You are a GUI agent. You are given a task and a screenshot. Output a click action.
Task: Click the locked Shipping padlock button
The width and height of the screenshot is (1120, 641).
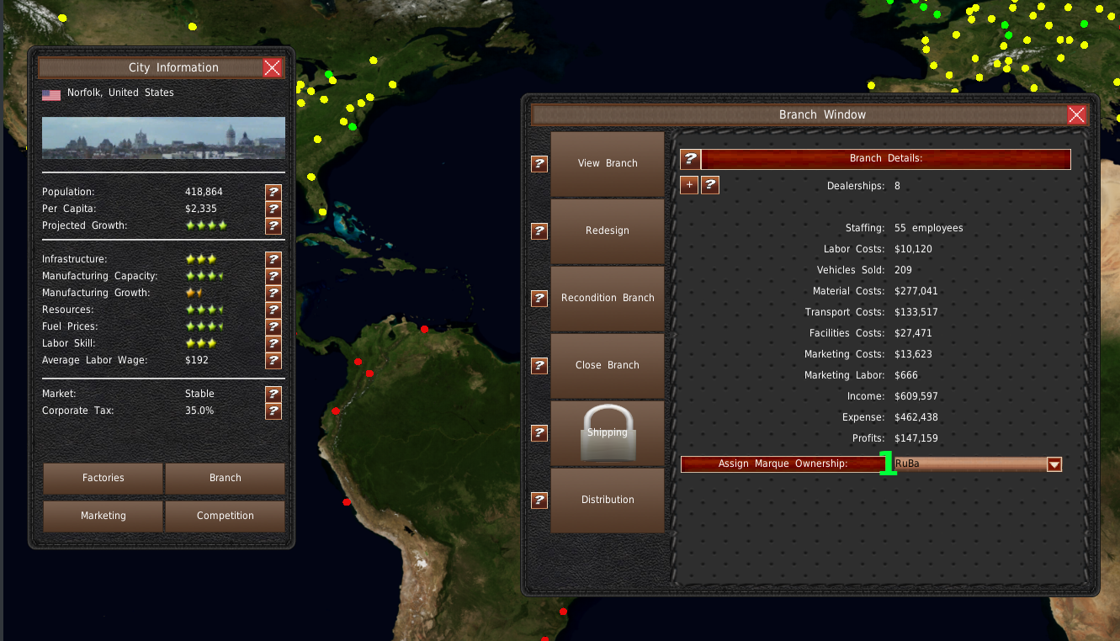point(608,432)
